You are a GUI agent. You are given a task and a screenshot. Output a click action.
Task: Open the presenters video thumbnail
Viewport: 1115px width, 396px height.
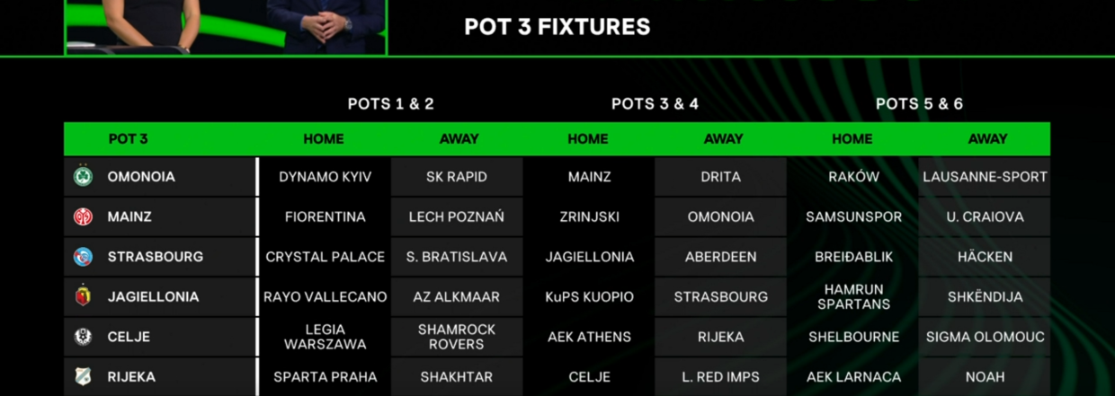(226, 26)
